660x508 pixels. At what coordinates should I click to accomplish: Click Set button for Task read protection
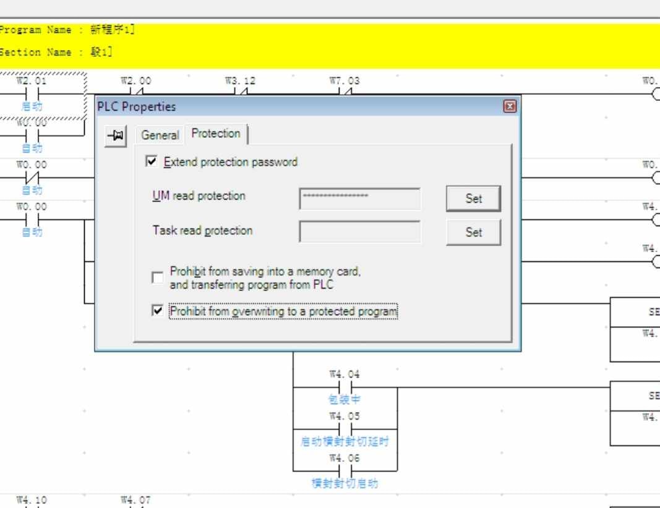click(x=474, y=232)
